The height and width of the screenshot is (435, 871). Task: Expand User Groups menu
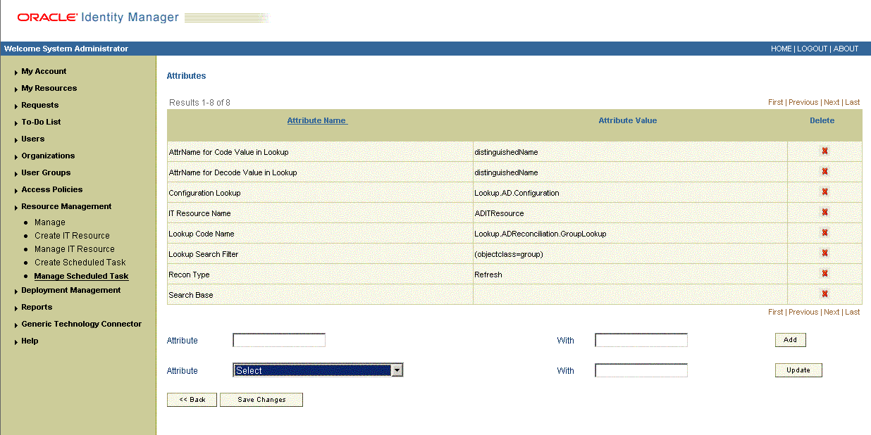tap(46, 172)
